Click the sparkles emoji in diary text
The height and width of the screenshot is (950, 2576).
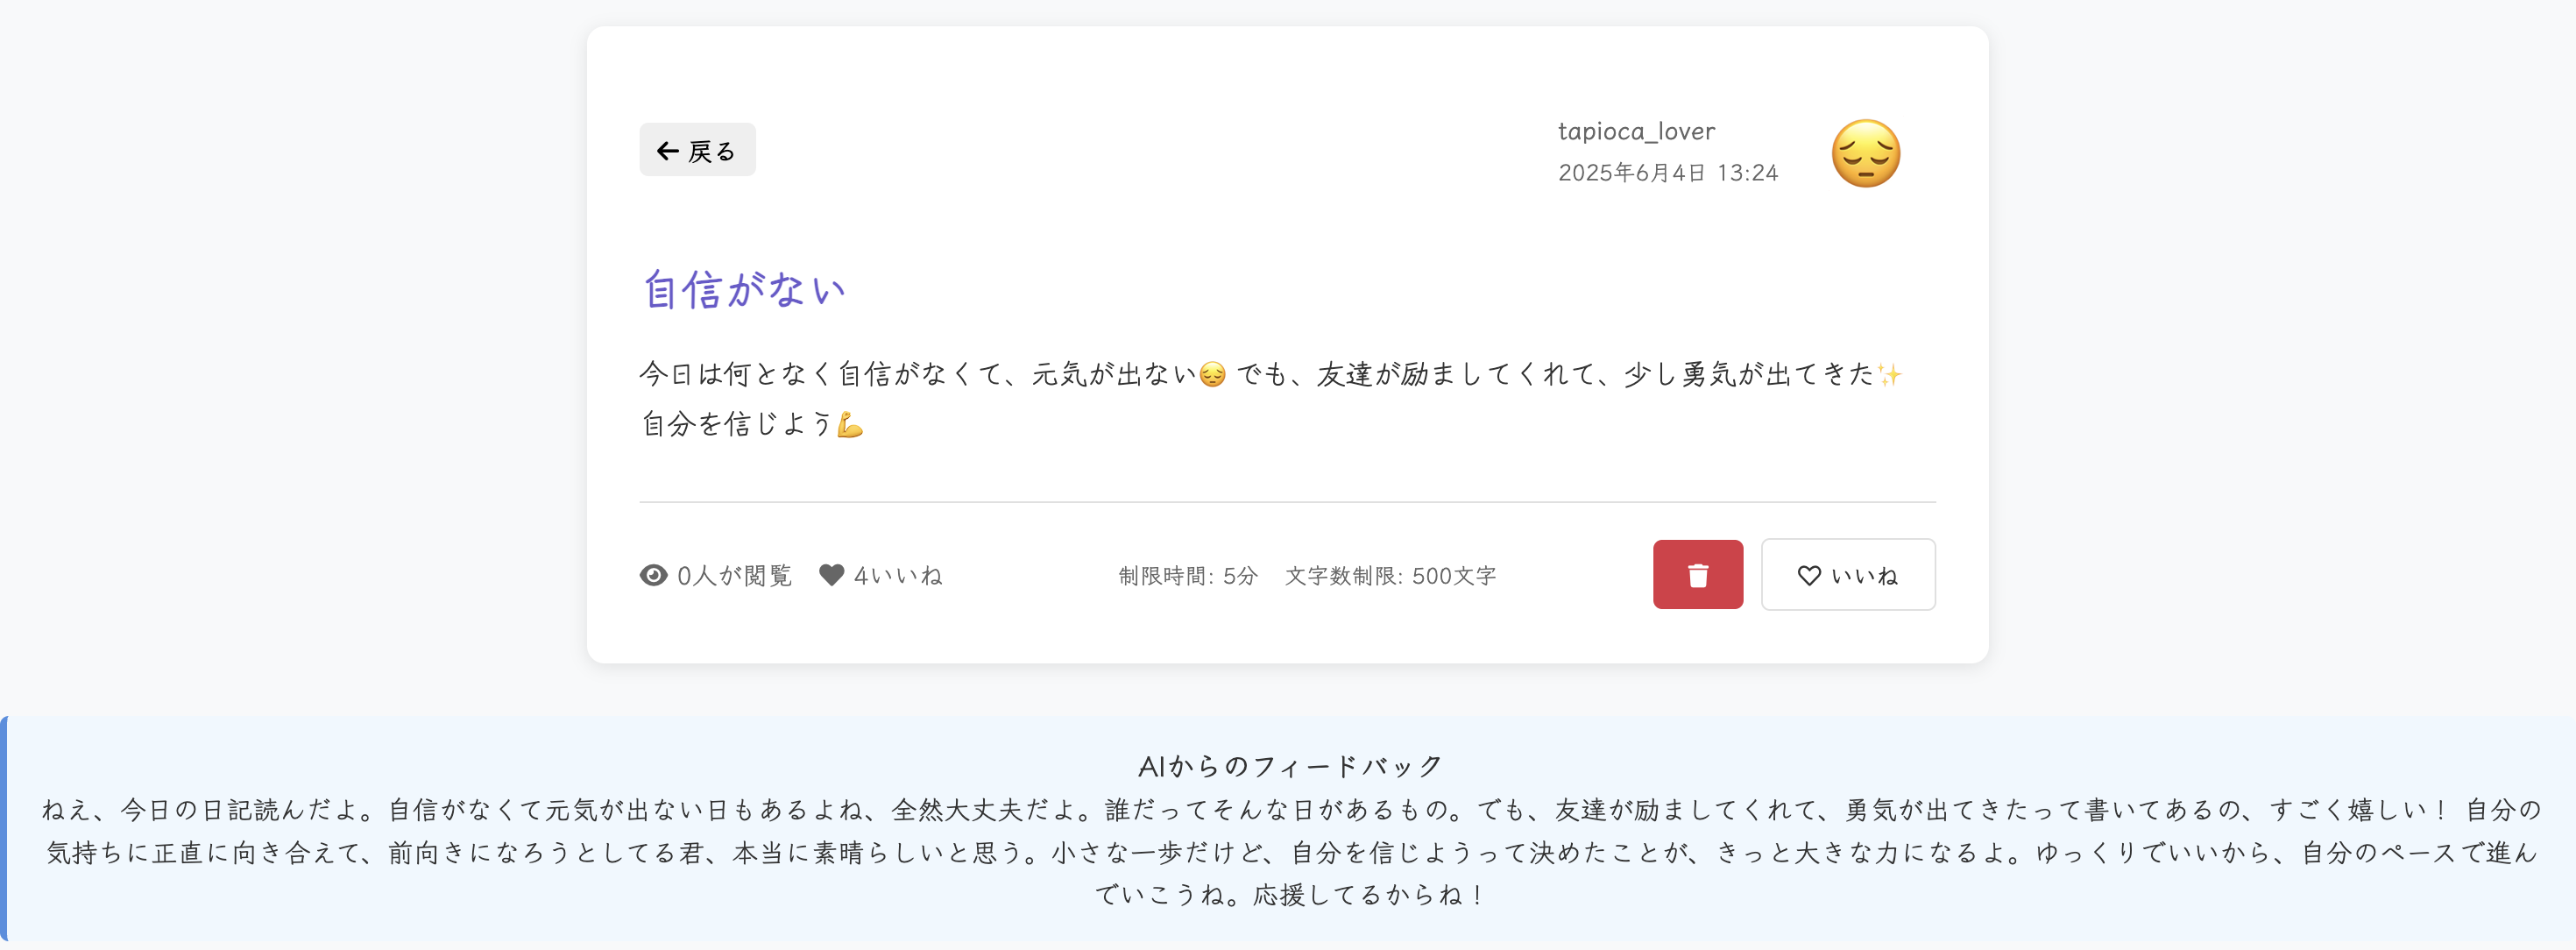pos(1888,375)
